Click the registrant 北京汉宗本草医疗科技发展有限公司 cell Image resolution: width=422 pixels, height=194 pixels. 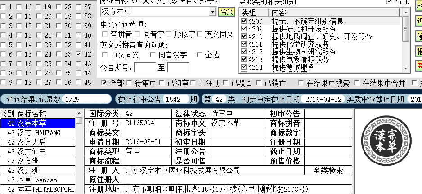(x=214, y=170)
